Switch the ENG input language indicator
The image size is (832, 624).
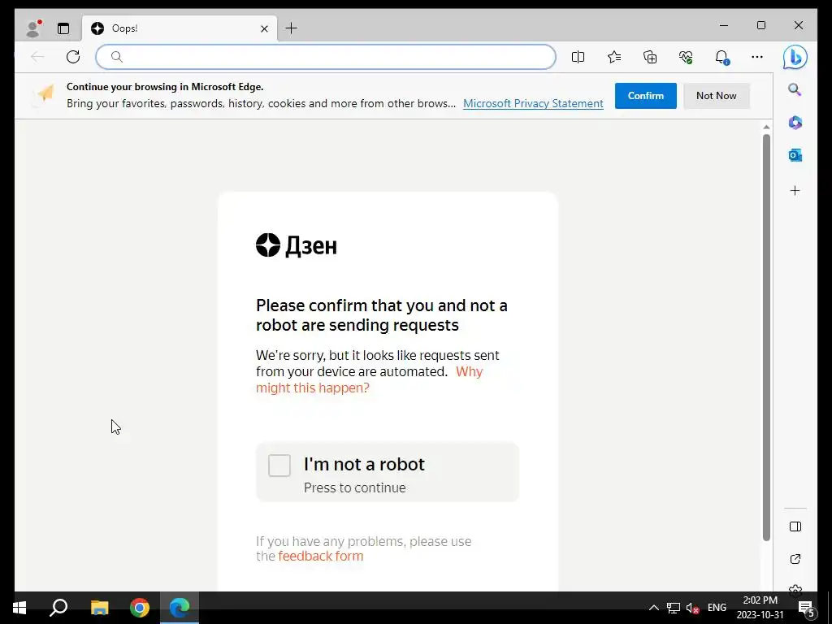click(717, 608)
